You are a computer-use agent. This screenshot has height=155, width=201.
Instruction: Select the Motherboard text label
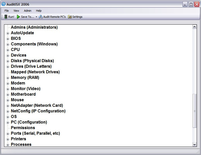[x=23, y=94]
